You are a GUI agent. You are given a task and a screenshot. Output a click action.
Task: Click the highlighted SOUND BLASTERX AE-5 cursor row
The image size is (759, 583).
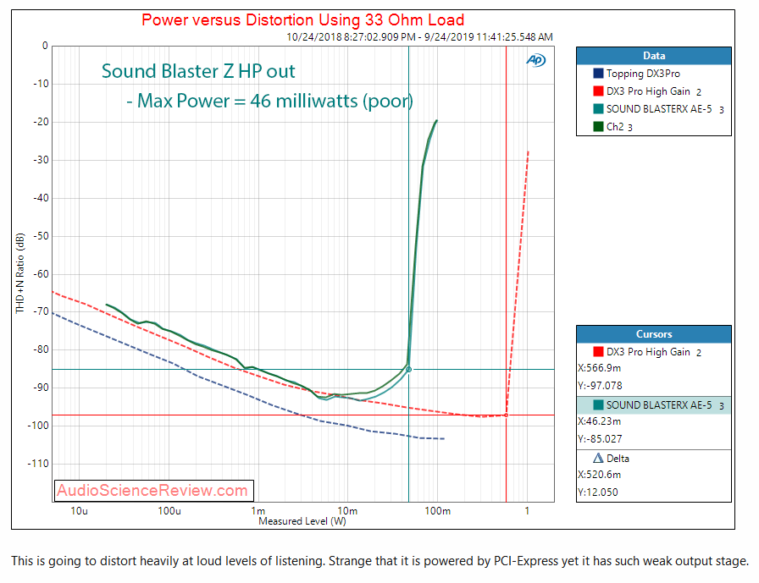coord(653,405)
